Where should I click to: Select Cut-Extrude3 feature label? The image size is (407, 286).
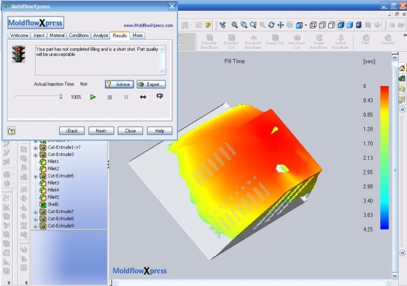(x=61, y=155)
